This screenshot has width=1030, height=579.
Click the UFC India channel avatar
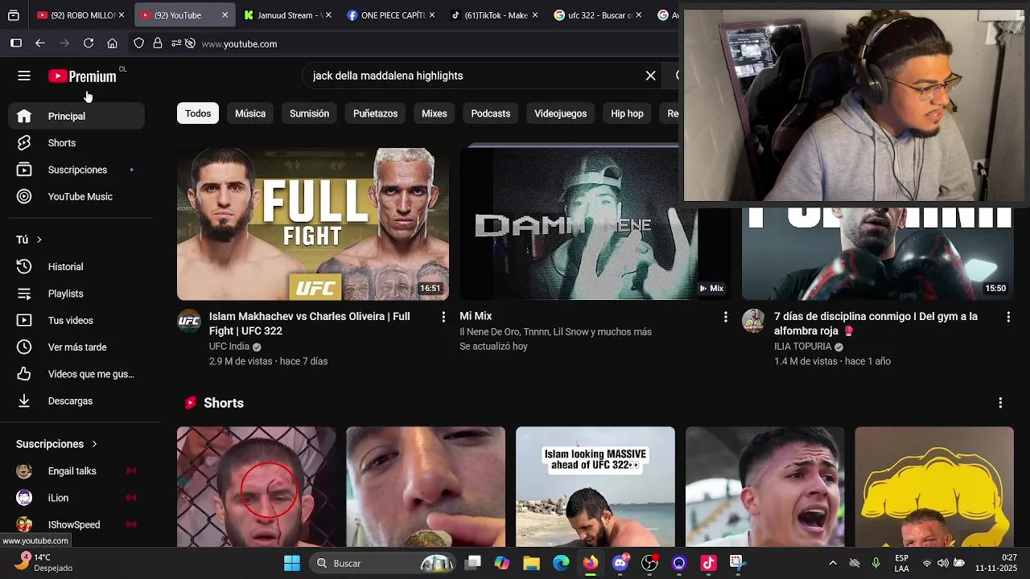[x=189, y=321]
